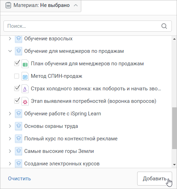Click the pink interaction icon of Этап выявления потребностей
This screenshot has height=189, width=177.
(25, 101)
